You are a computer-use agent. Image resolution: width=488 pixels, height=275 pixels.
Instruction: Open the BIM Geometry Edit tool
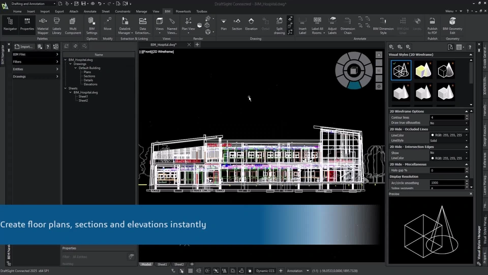click(x=452, y=23)
